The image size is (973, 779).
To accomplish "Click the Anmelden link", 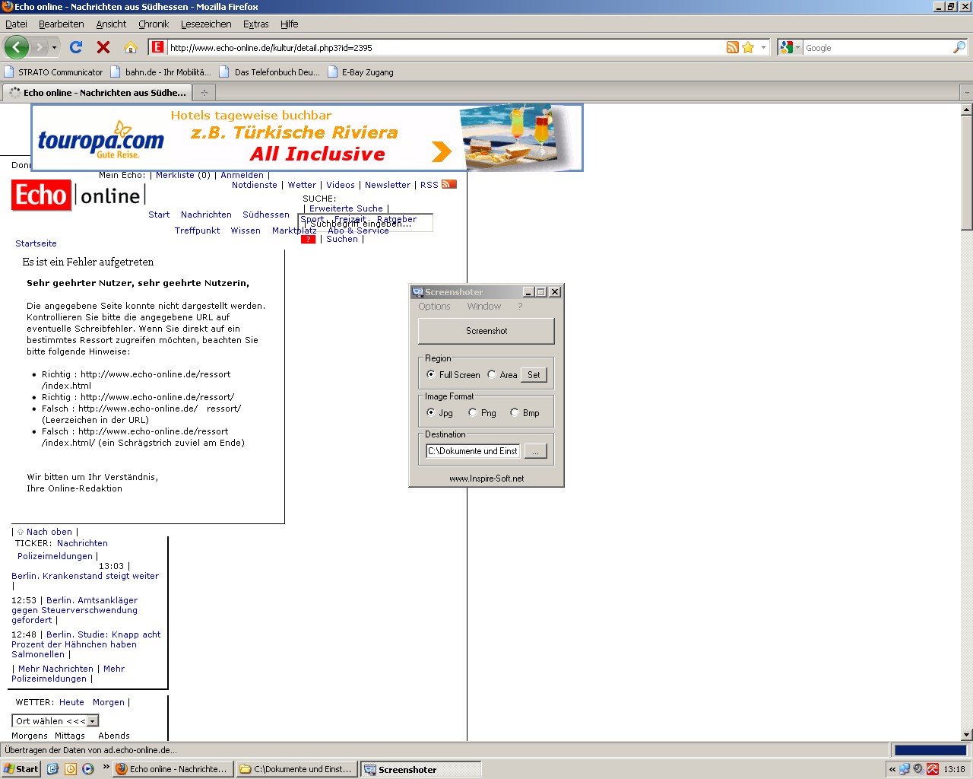I will pyautogui.click(x=242, y=175).
